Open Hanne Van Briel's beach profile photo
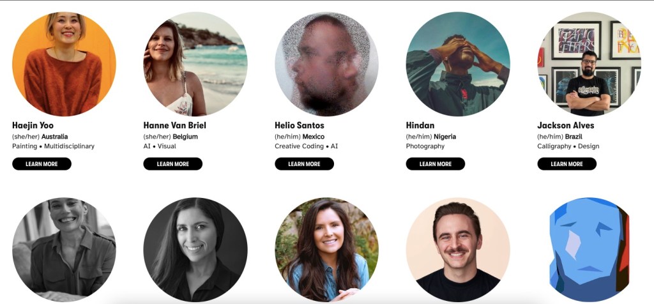Screen dimensions: 654x304 coord(195,64)
